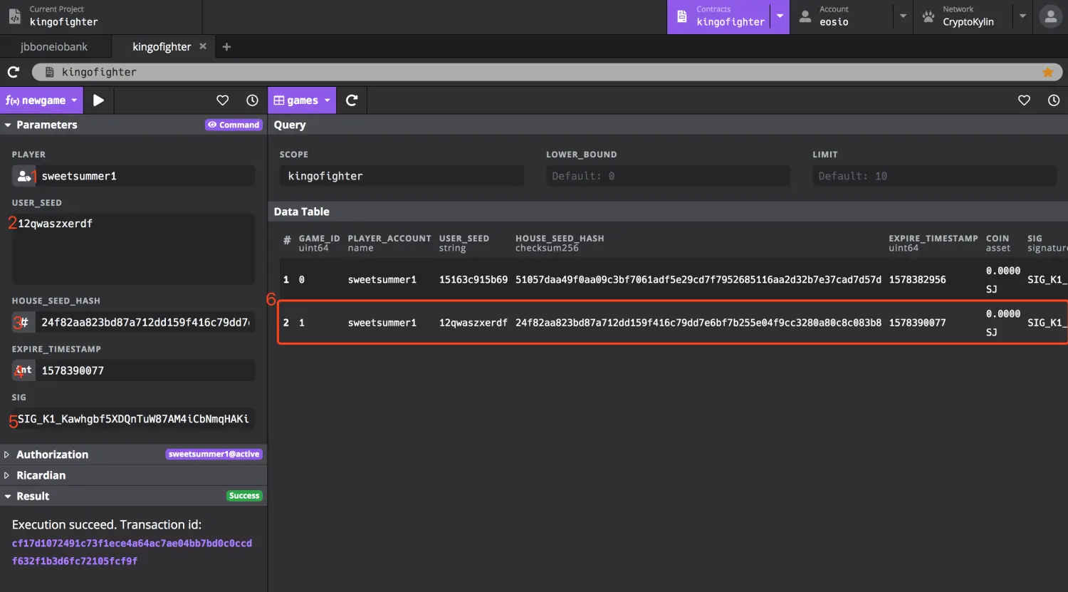1068x592 pixels.
Task: Favorite the games table with heart icon
Action: tap(1024, 100)
